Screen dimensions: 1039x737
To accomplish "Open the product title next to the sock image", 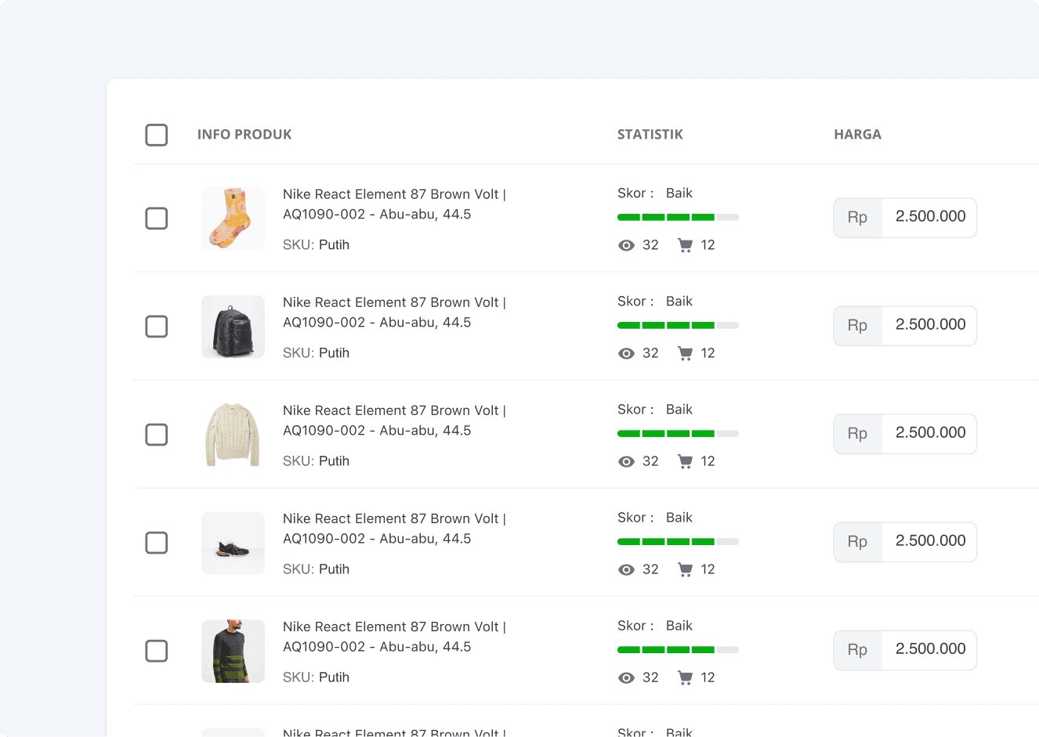I will point(394,204).
